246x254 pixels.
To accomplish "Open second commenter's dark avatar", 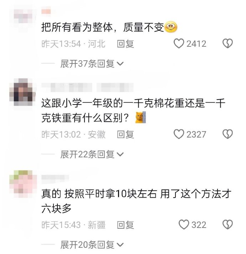I will point(22,92).
